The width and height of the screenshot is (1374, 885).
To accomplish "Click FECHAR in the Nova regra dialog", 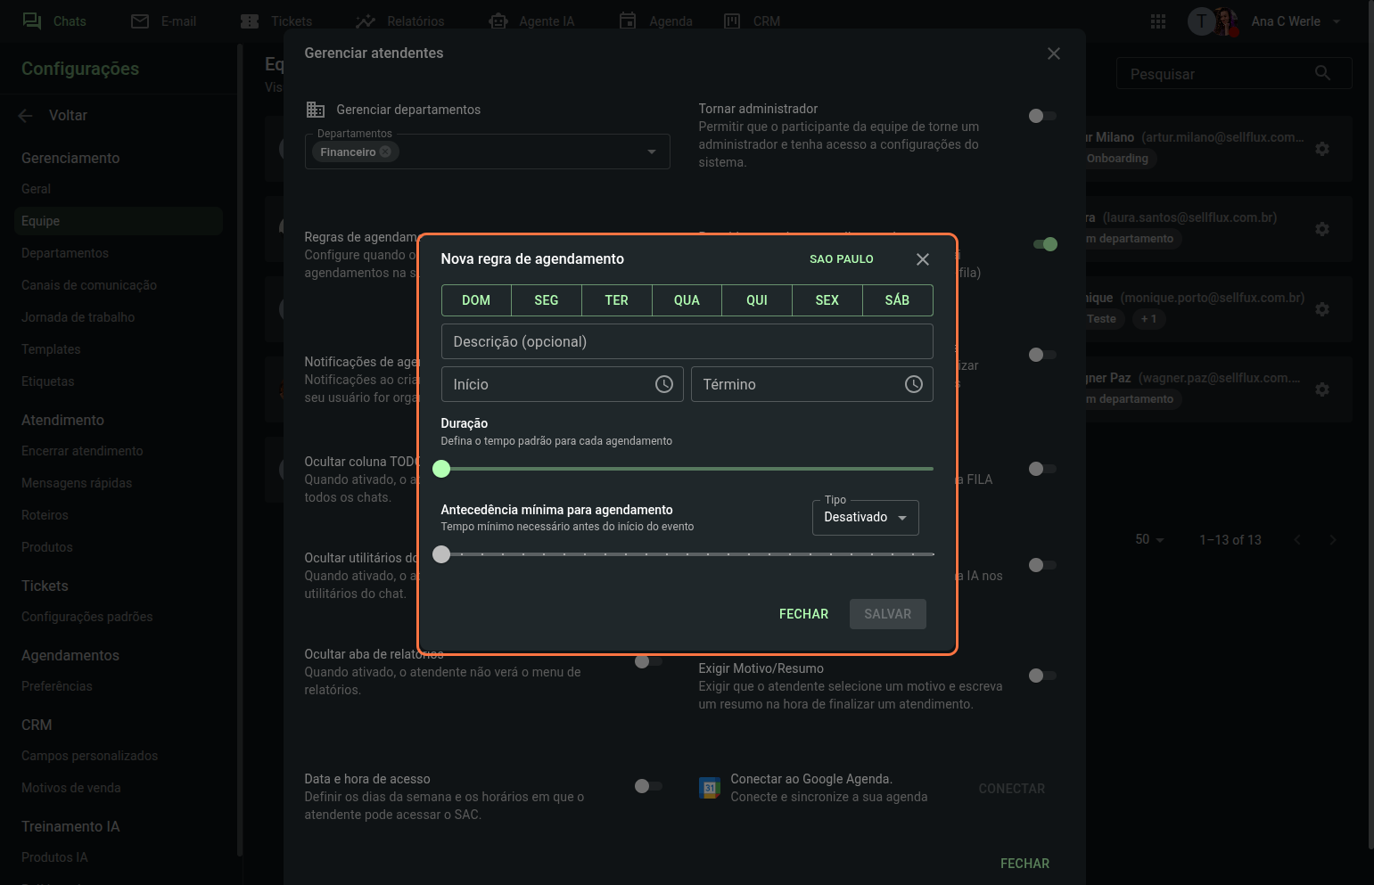I will (803, 614).
